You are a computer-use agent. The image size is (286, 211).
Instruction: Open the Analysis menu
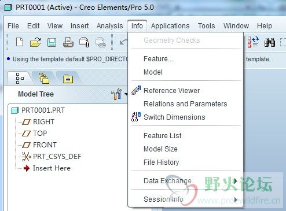coord(109,26)
